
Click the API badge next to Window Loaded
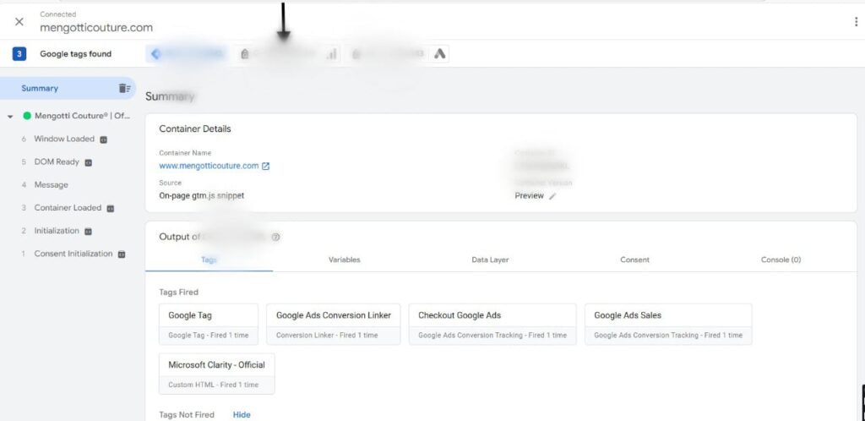click(x=103, y=139)
